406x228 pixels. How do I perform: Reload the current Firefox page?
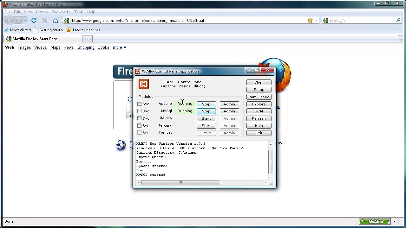click(x=34, y=21)
